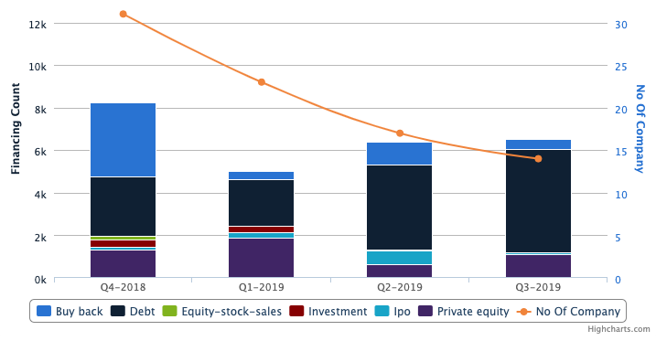Toggle the No Of Company line legend
Screen dimensions: 656x341
(568, 312)
